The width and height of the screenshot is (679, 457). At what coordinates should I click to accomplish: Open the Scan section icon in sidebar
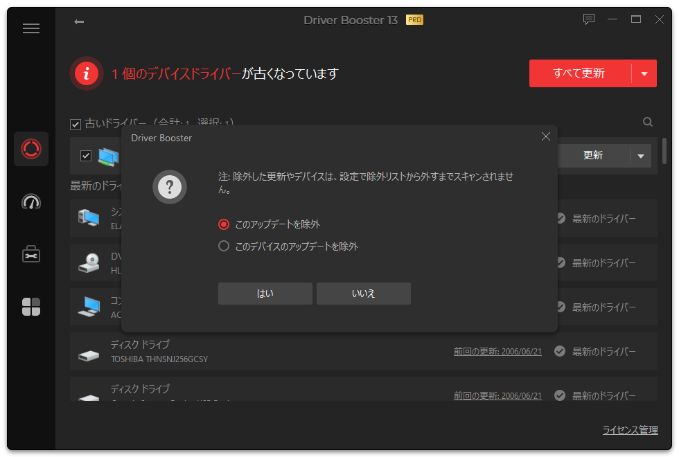click(x=31, y=149)
